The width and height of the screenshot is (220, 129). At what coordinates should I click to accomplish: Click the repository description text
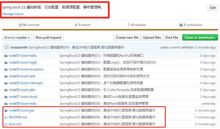tap(53, 7)
